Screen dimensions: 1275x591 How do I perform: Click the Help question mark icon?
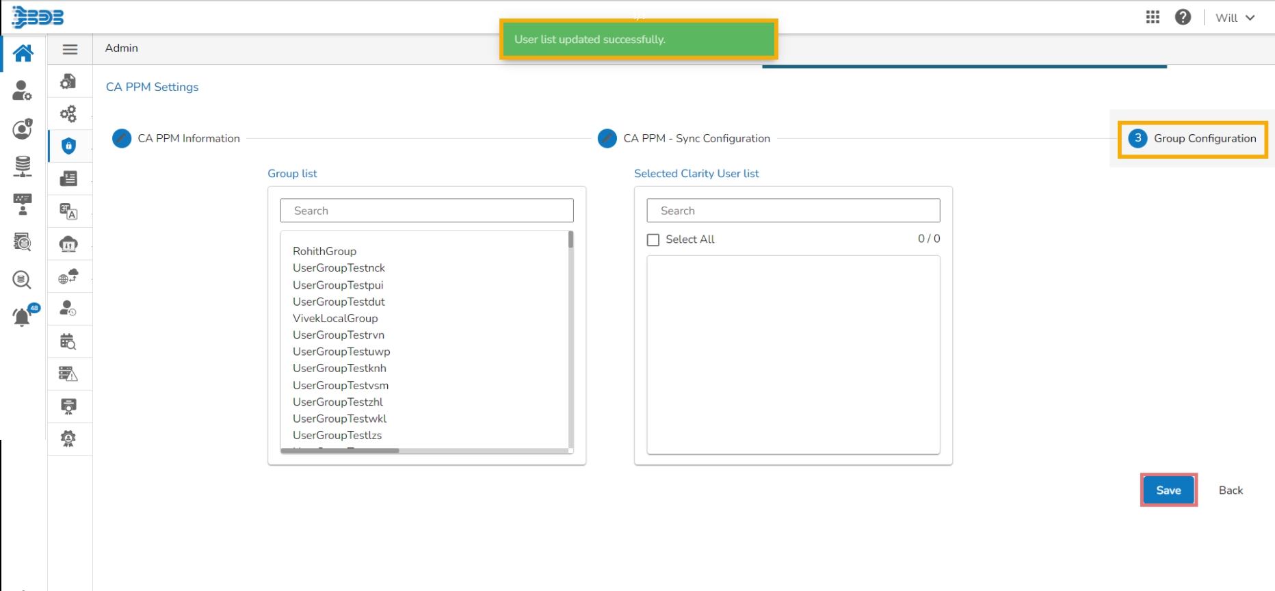coord(1183,17)
